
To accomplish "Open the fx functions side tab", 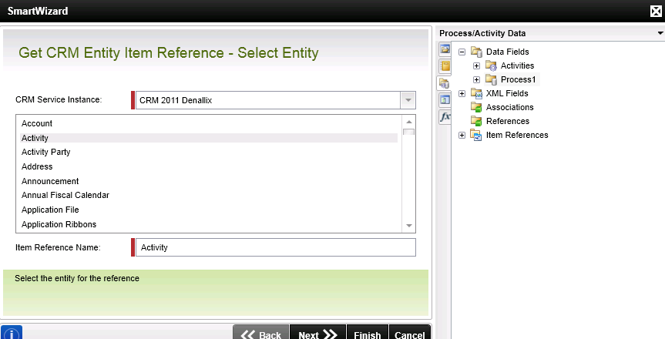I will coord(445,116).
